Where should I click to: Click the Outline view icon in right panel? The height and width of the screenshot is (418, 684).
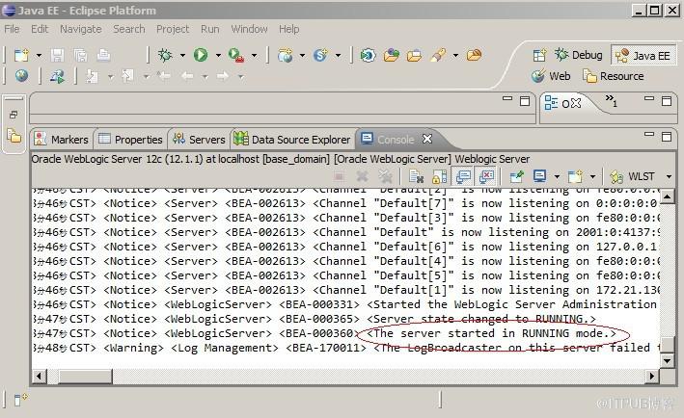[551, 103]
